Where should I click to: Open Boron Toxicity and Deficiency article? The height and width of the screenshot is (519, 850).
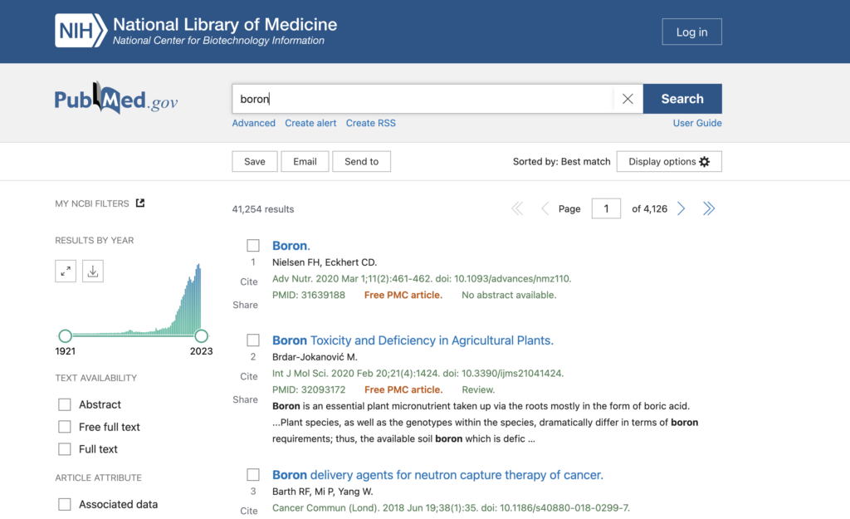pyautogui.click(x=413, y=340)
